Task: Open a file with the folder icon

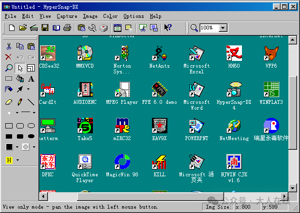Action: tap(23, 28)
